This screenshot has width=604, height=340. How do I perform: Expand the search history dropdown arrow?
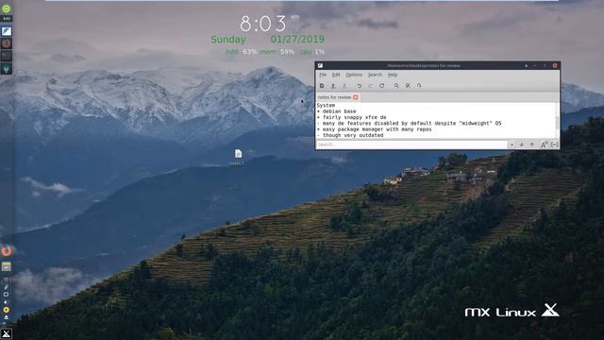(512, 144)
